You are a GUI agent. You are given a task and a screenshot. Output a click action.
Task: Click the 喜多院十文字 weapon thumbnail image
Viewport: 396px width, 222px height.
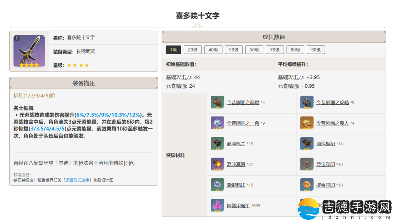pos(29,51)
